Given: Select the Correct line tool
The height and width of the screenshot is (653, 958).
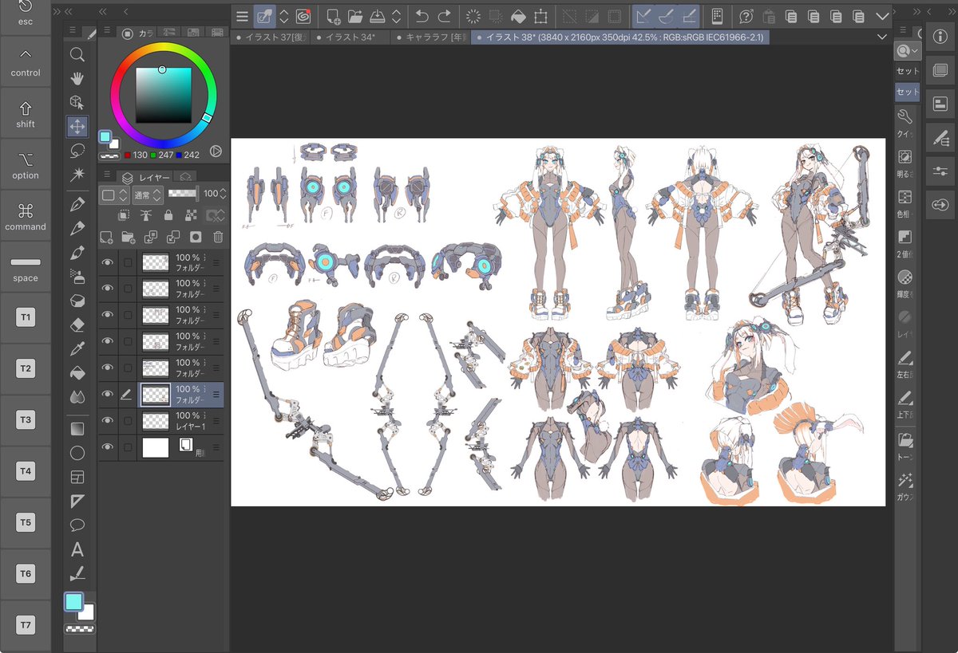Looking at the screenshot, I should point(77,573).
